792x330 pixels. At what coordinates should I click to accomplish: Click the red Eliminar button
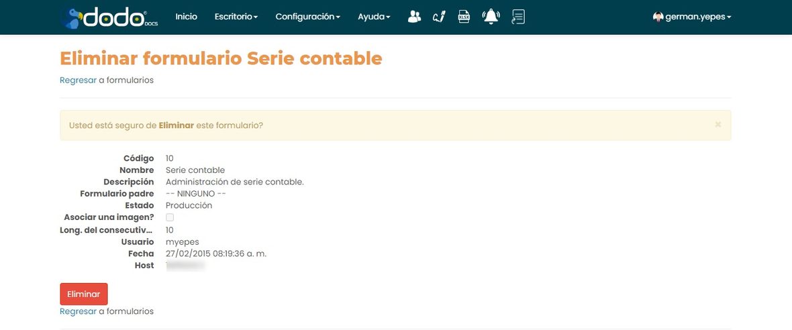(84, 294)
